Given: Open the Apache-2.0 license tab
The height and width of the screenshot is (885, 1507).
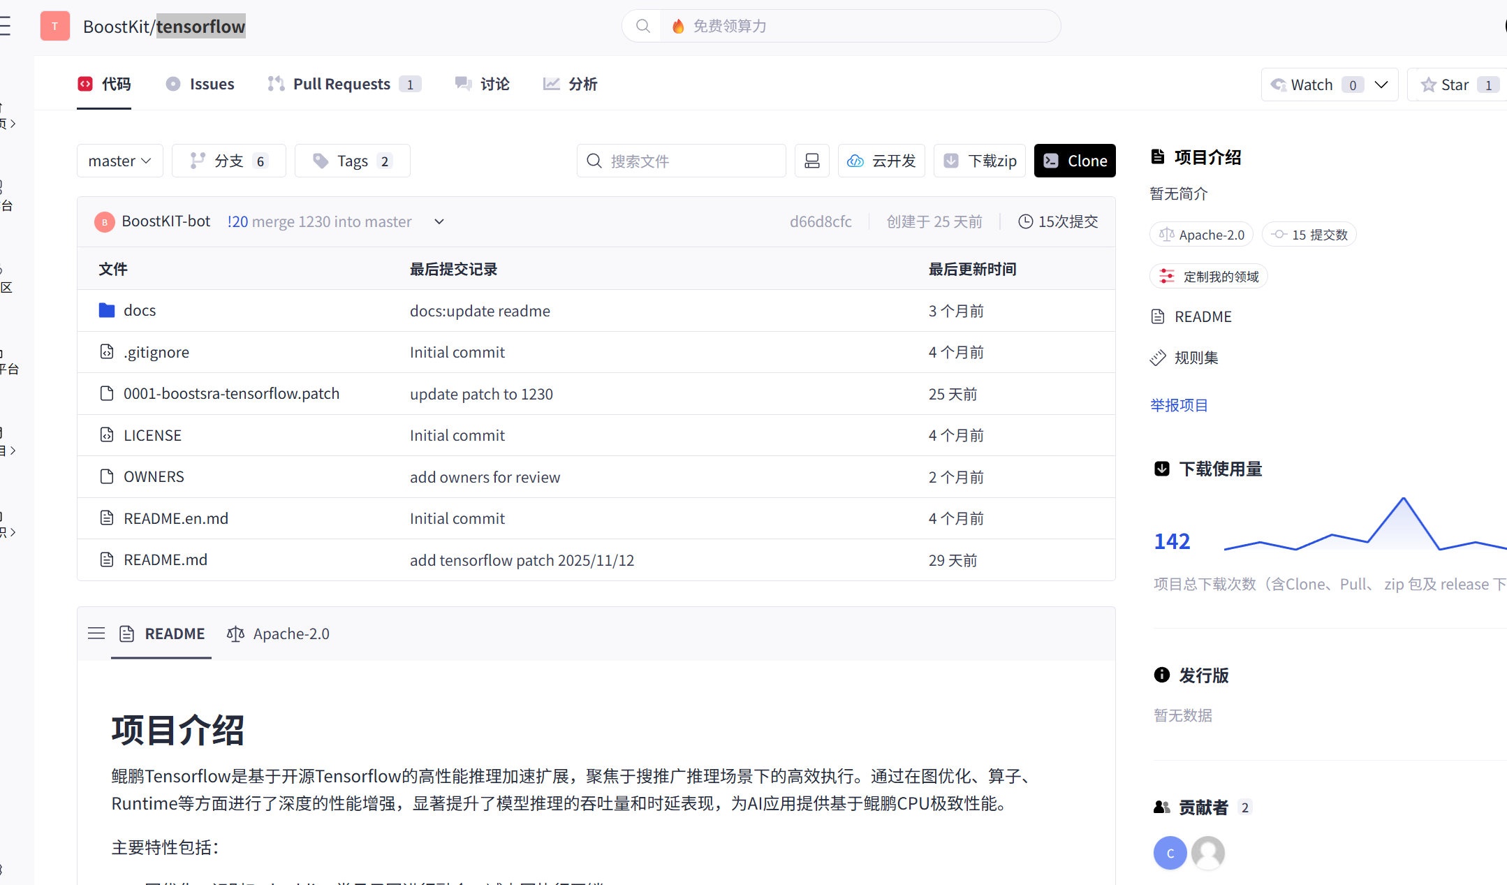Looking at the screenshot, I should click(x=279, y=634).
